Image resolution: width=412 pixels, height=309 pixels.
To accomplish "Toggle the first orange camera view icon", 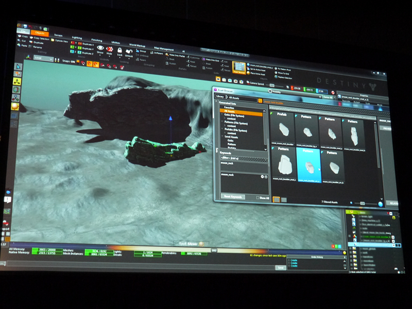I will [218, 79].
